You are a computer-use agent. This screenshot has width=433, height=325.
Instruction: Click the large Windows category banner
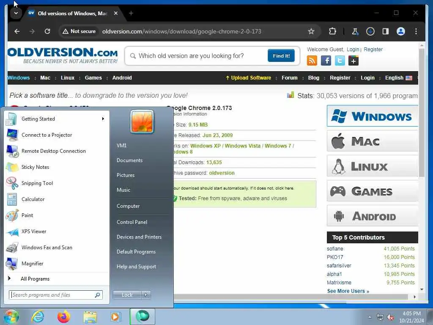(x=373, y=116)
